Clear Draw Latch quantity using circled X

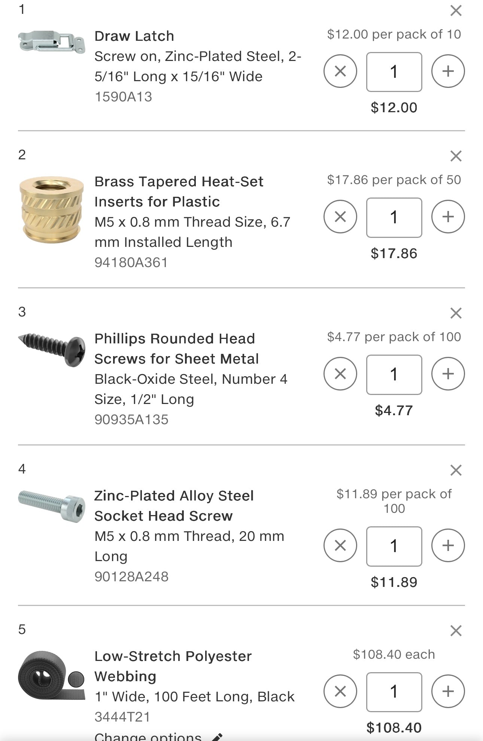[340, 71]
